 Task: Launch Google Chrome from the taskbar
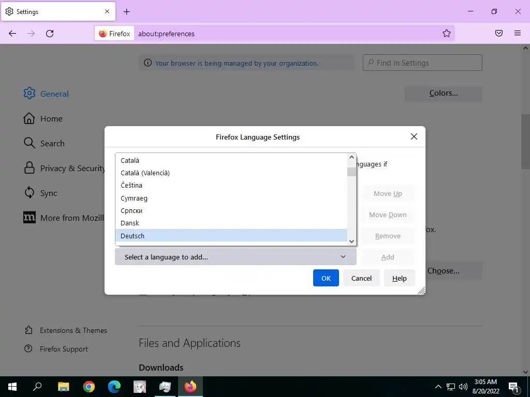coord(89,387)
